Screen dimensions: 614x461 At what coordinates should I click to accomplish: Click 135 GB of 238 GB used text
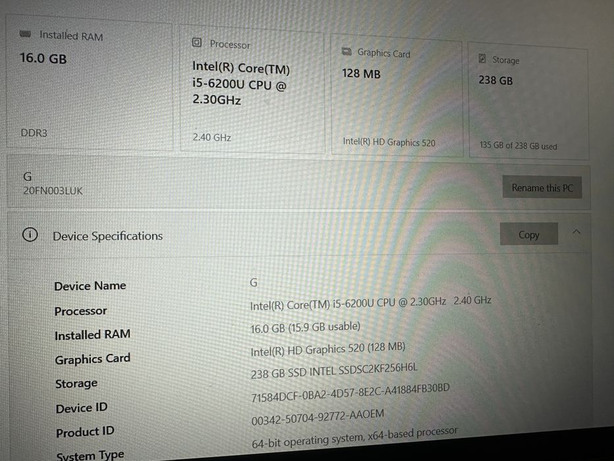[518, 146]
